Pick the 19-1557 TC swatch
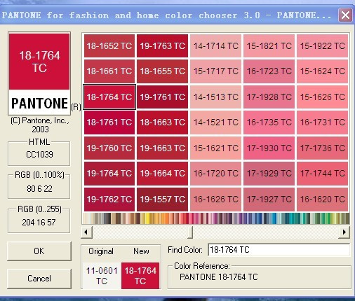Image resolution: width=355 pixels, height=301 pixels. click(x=162, y=199)
